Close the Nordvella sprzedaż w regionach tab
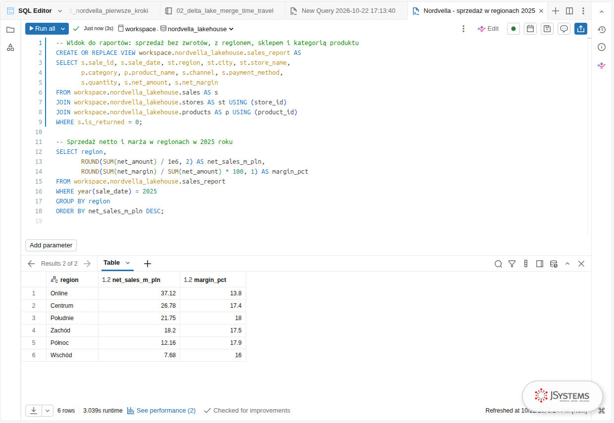This screenshot has height=423, width=614. coord(541,11)
